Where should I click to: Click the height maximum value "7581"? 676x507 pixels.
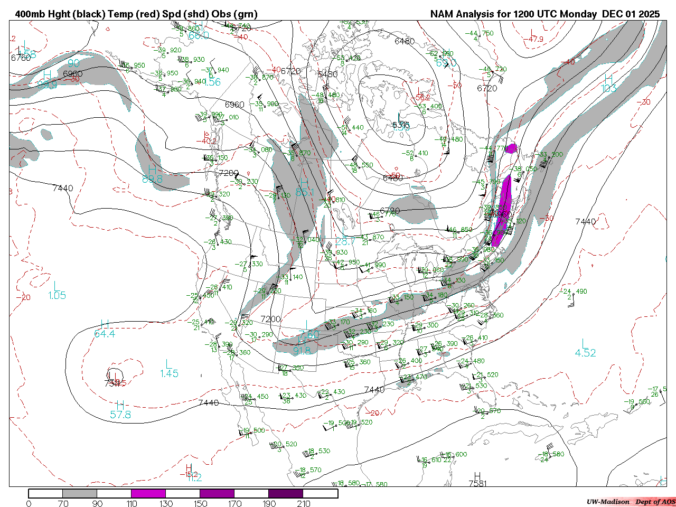(x=478, y=483)
